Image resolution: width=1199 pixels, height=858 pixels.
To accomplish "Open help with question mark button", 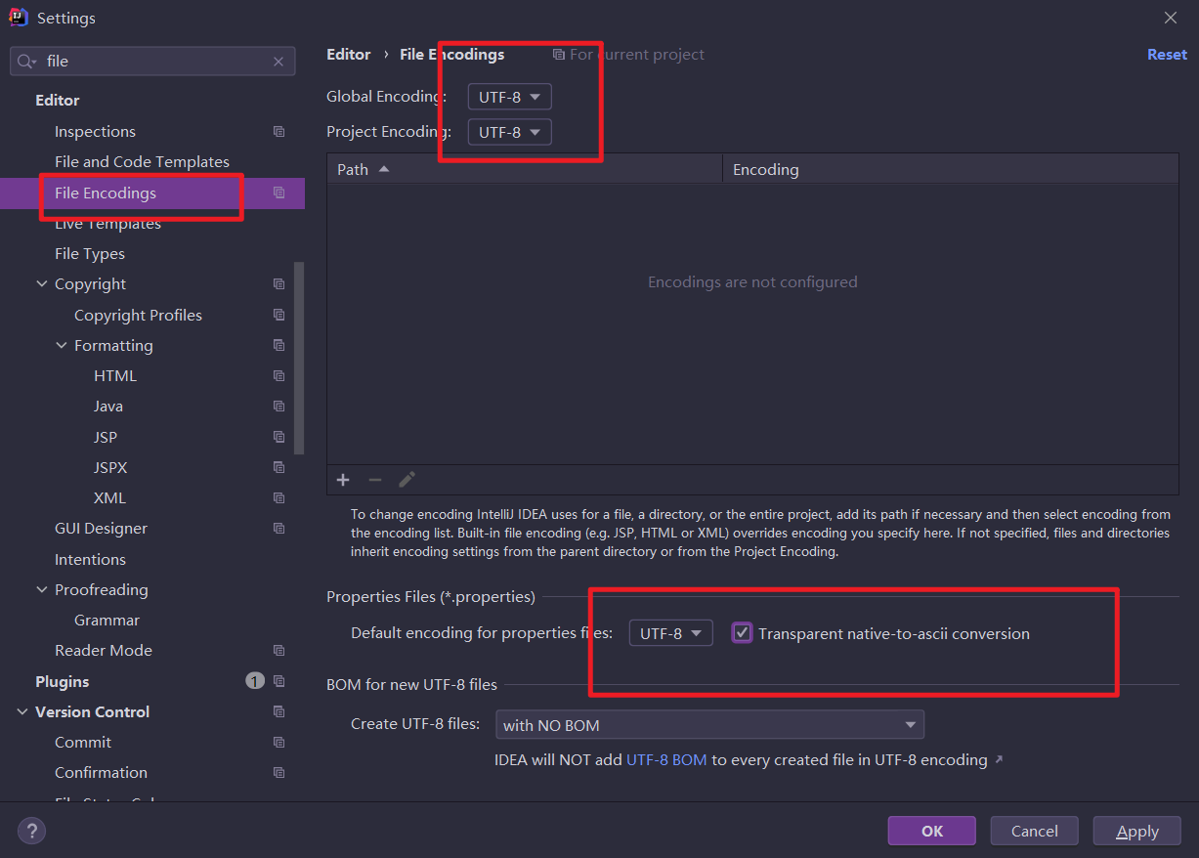I will point(31,832).
